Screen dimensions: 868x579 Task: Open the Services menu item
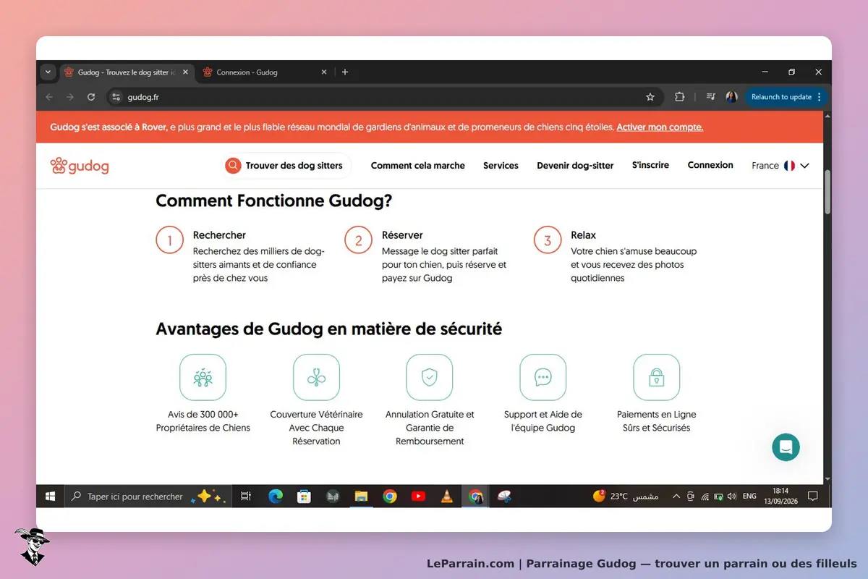(501, 166)
